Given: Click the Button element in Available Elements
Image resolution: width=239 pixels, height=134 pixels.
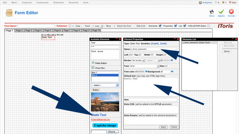Looking at the screenshot, I should 96,90.
